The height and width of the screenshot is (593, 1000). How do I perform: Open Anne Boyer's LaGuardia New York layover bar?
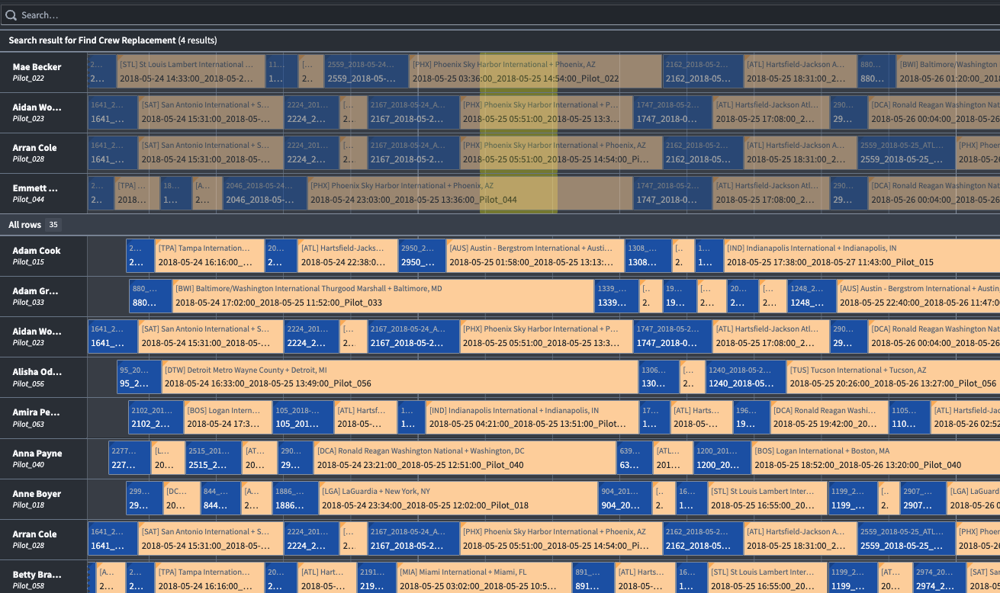pos(458,498)
